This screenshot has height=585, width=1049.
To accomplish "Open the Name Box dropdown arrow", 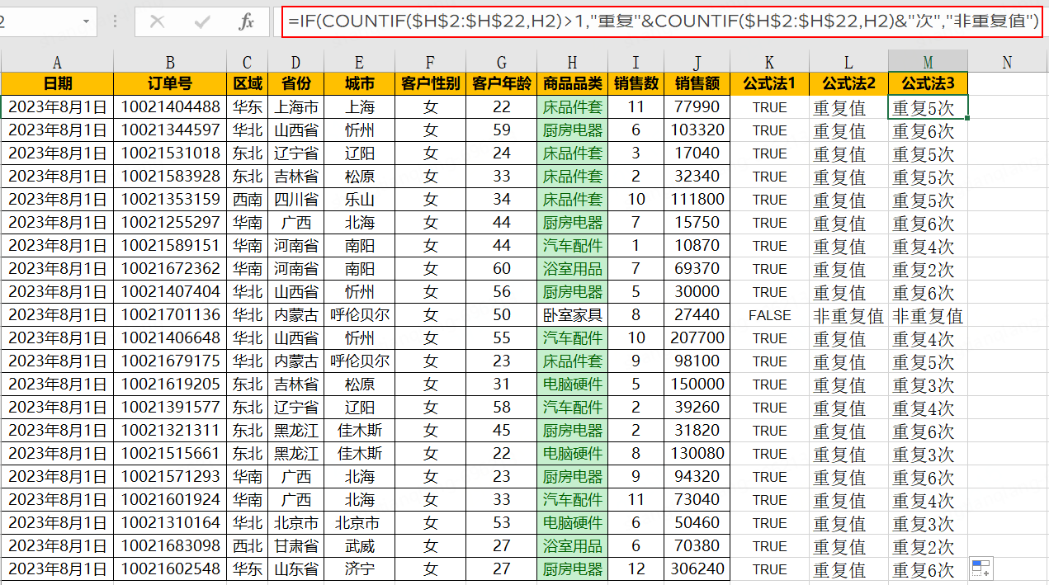I will [87, 22].
